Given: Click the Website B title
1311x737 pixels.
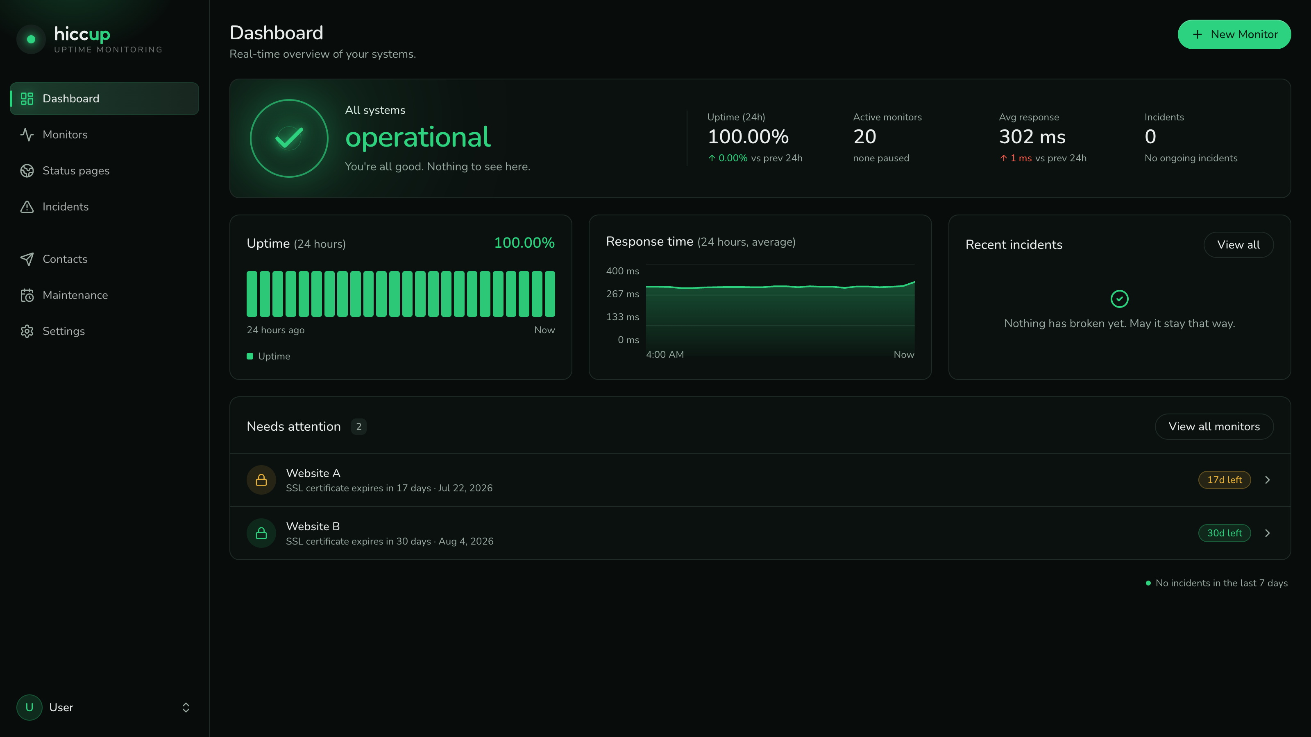Looking at the screenshot, I should [313, 527].
